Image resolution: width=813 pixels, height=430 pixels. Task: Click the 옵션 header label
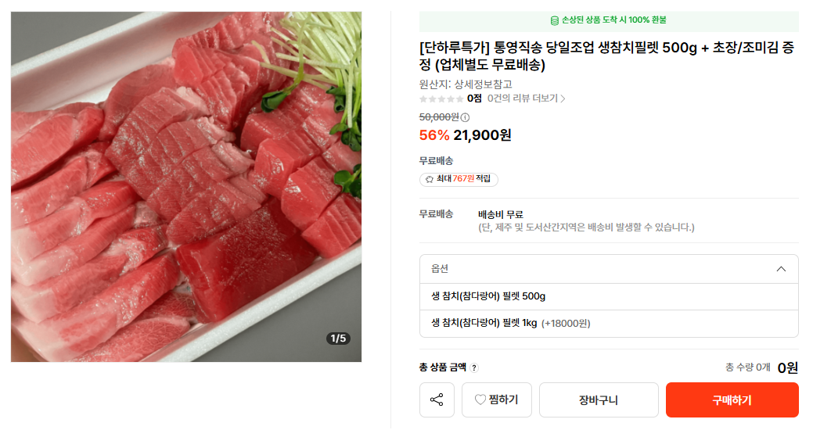(x=440, y=268)
